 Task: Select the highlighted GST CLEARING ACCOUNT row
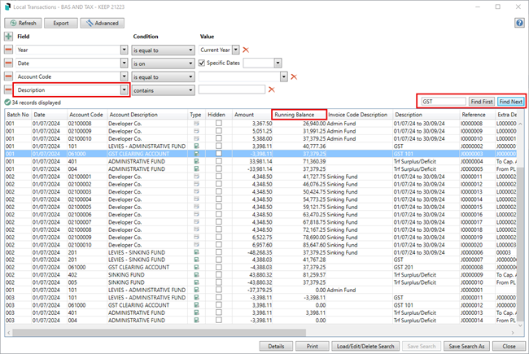click(x=260, y=154)
